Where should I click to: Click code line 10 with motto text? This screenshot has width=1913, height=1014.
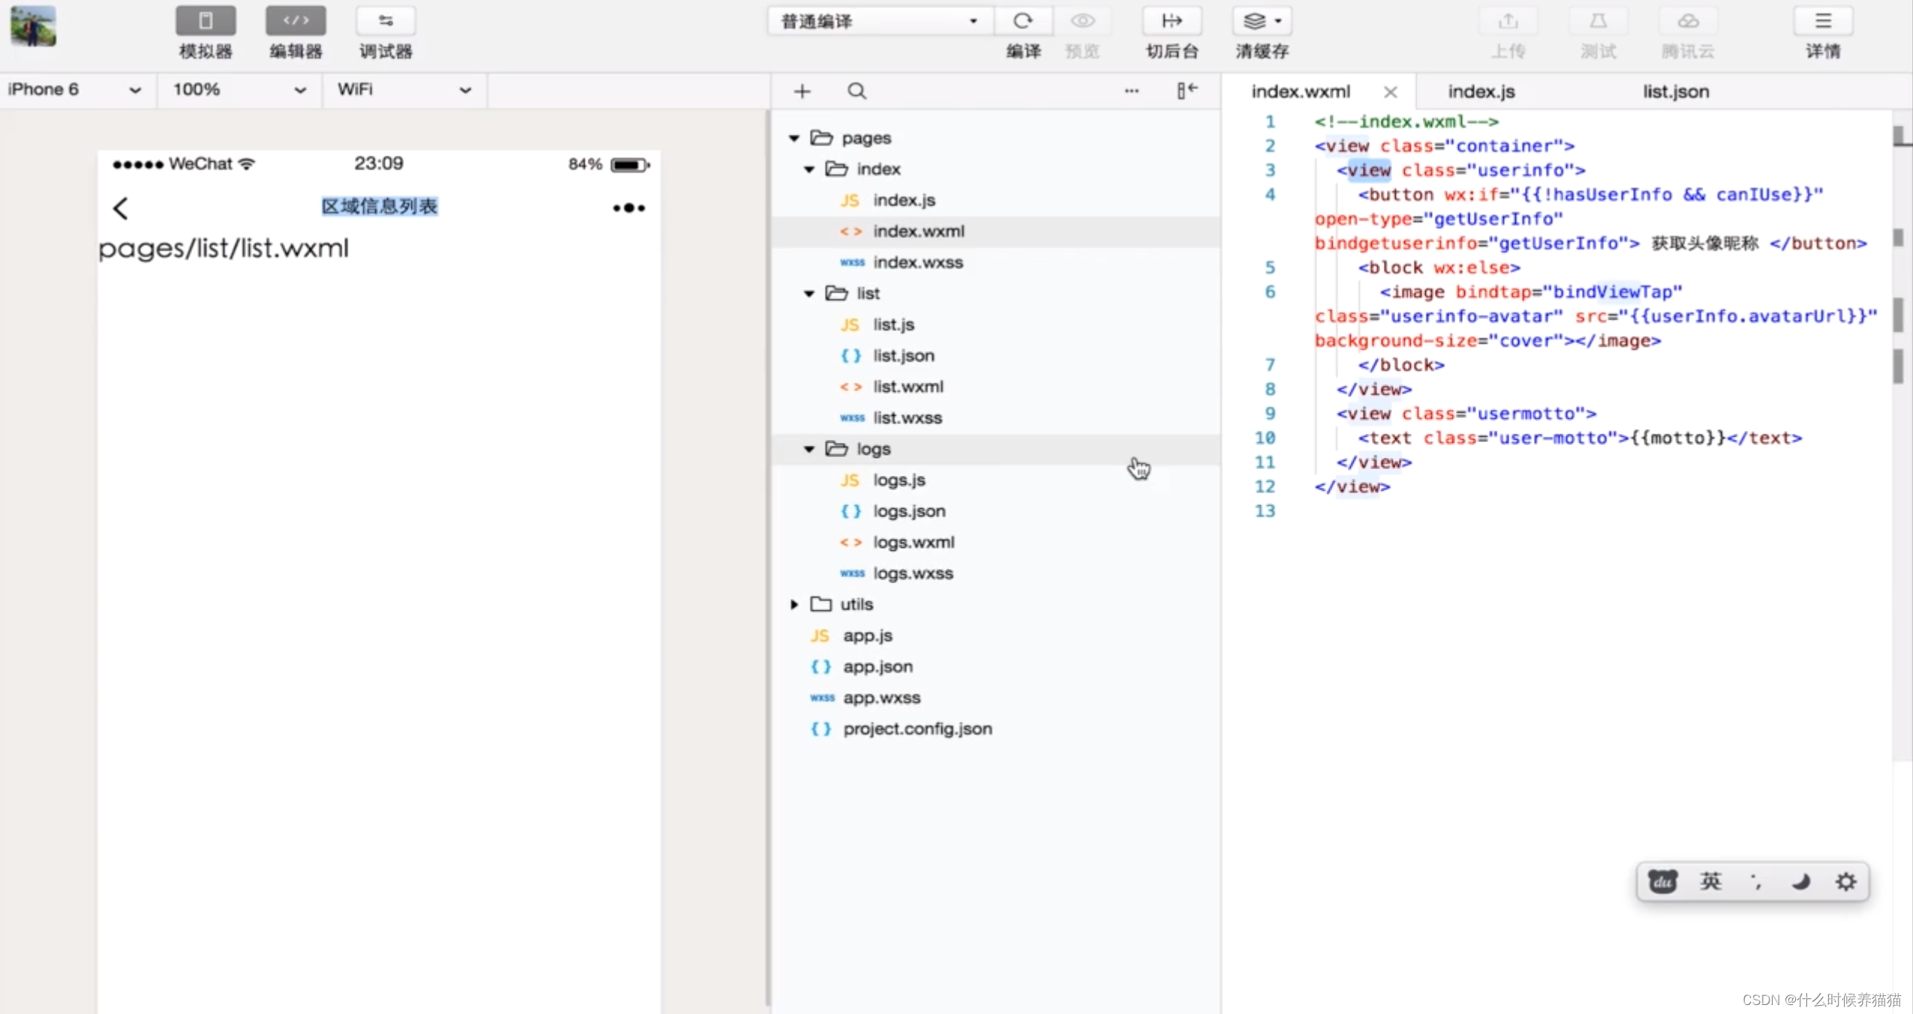pos(1579,438)
